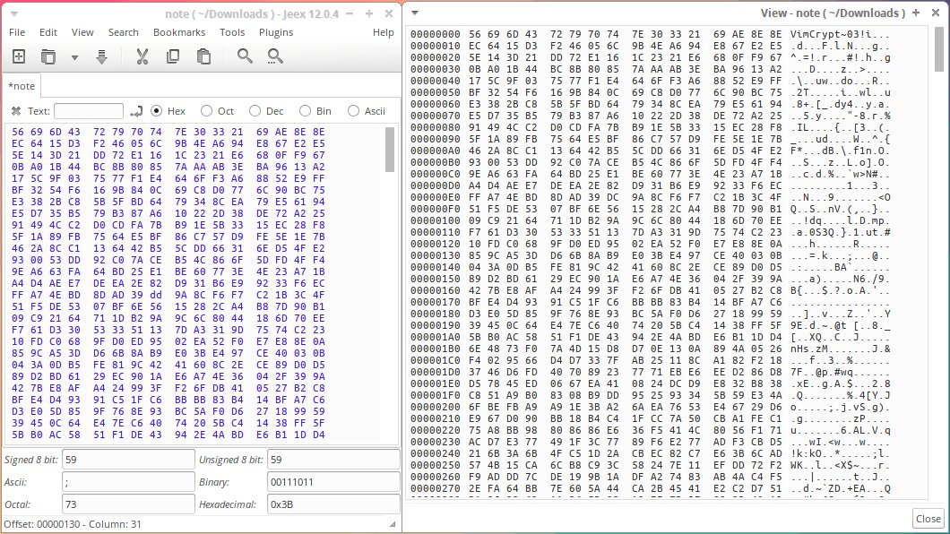Click the Binary value field 00111011
Screen dimensions: 950x534
(333, 482)
